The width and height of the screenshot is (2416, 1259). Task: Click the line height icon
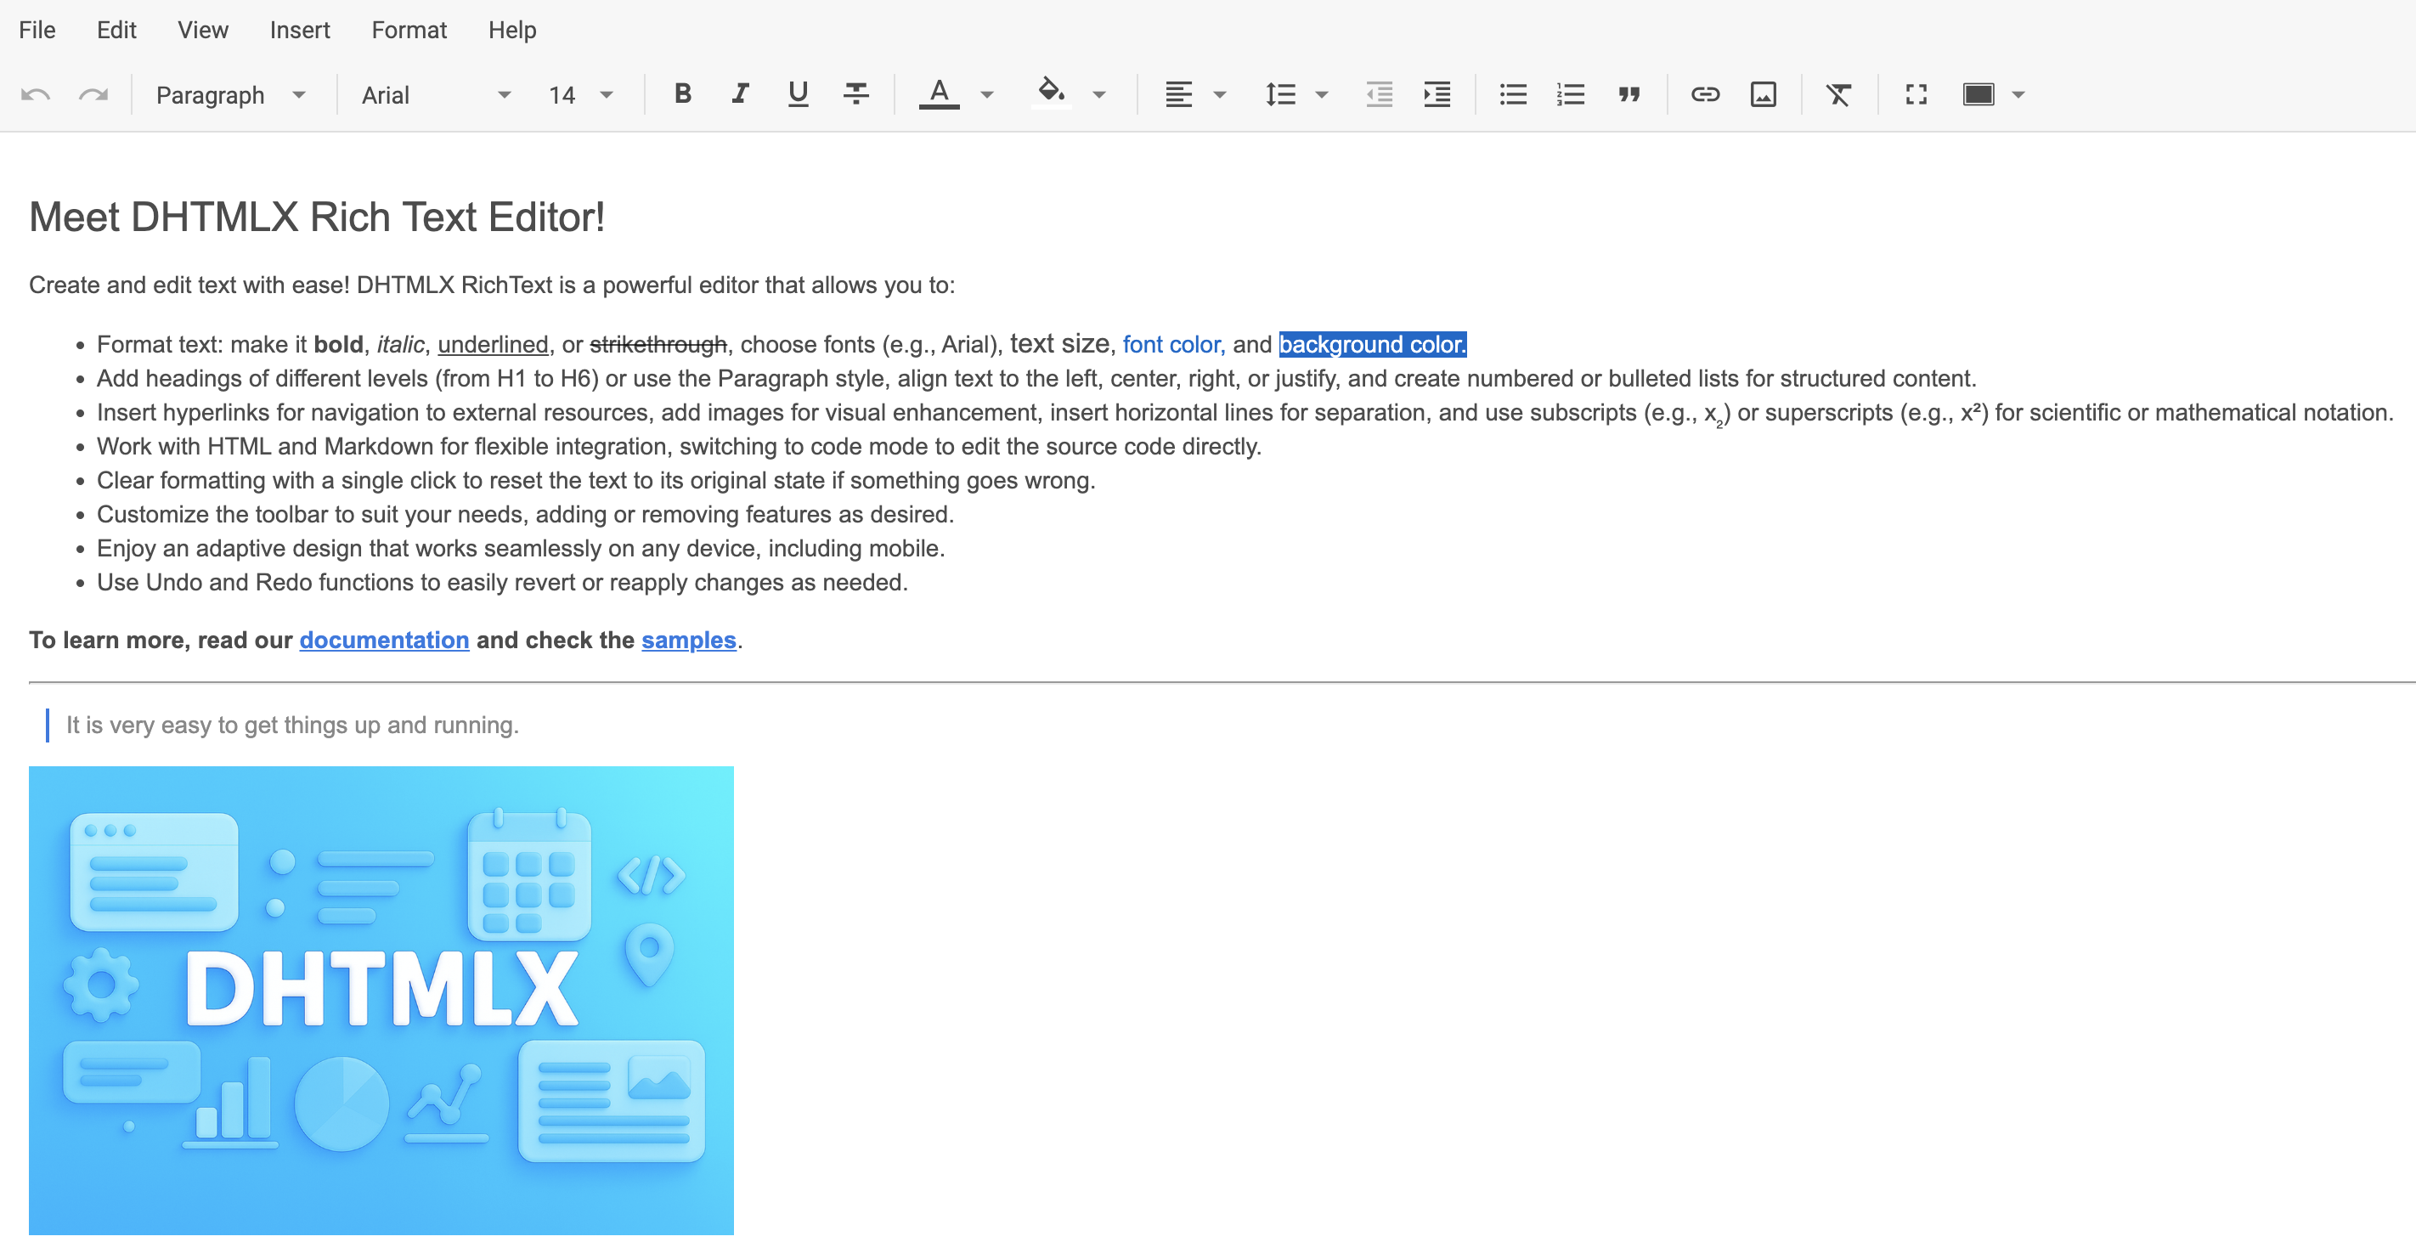(1280, 95)
